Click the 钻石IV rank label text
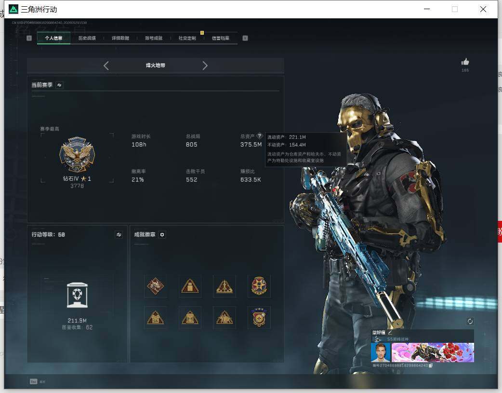 coord(71,178)
